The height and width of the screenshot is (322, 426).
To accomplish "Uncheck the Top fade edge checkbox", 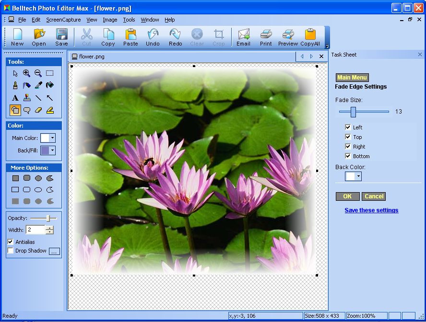I will click(x=348, y=137).
